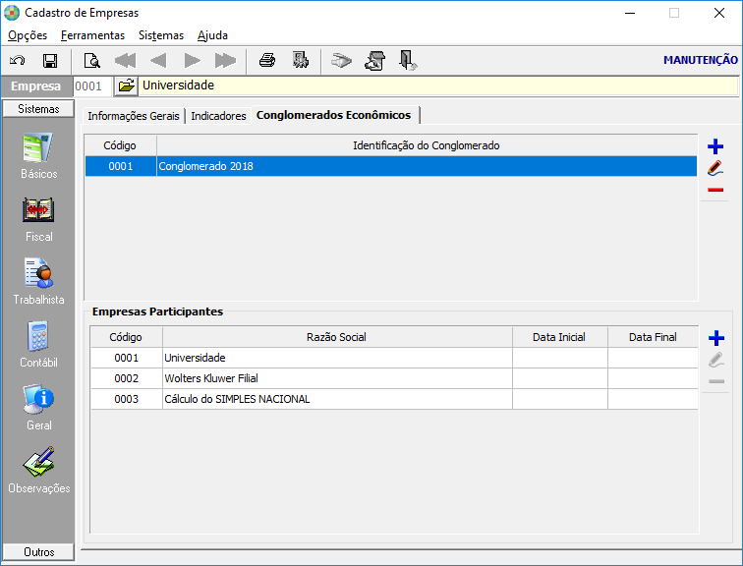Screen dimensions: 743x566
Task: Open the Observações notes icon
Action: coord(38,462)
